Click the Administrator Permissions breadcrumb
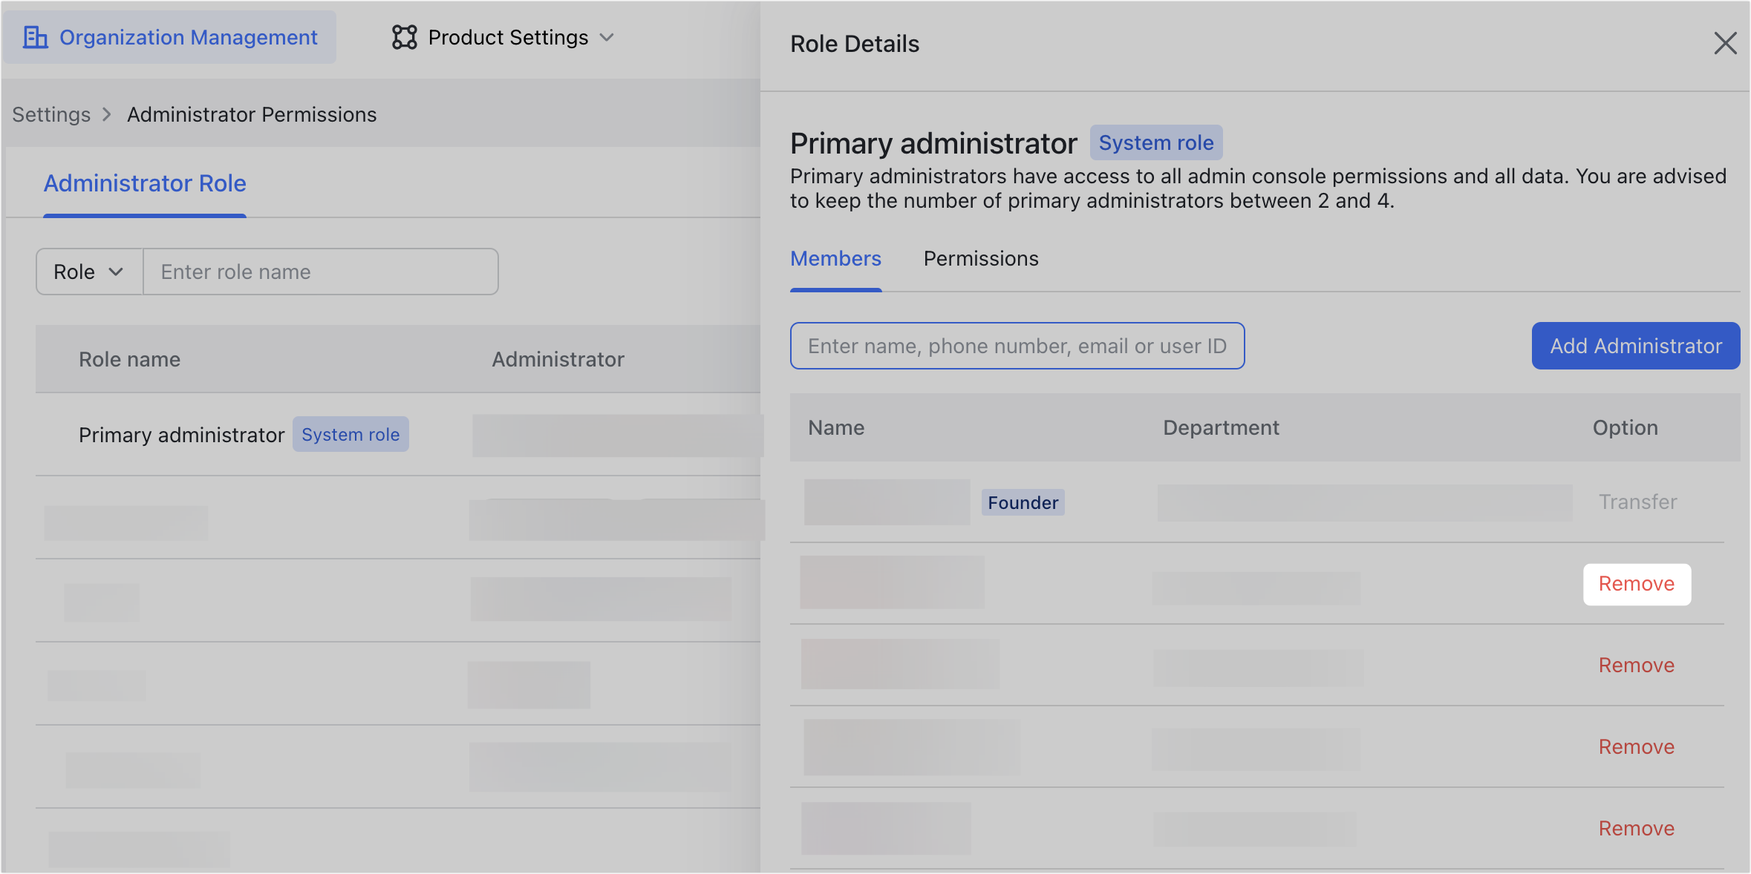1751x874 pixels. coord(252,114)
